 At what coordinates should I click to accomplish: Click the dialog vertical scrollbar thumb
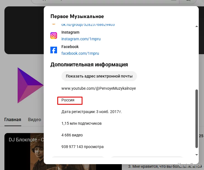[x=197, y=119]
